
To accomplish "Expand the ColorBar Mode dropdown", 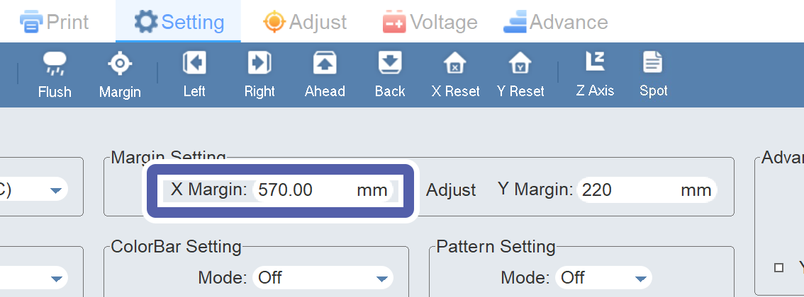I will pyautogui.click(x=383, y=277).
